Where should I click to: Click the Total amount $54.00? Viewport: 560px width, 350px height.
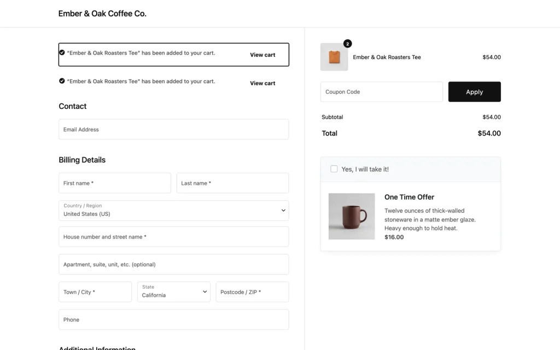[489, 133]
